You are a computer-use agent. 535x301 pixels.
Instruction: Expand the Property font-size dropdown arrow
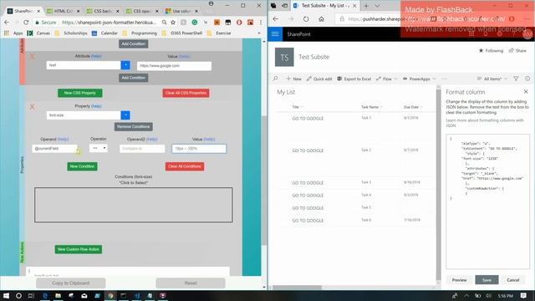[x=125, y=115]
